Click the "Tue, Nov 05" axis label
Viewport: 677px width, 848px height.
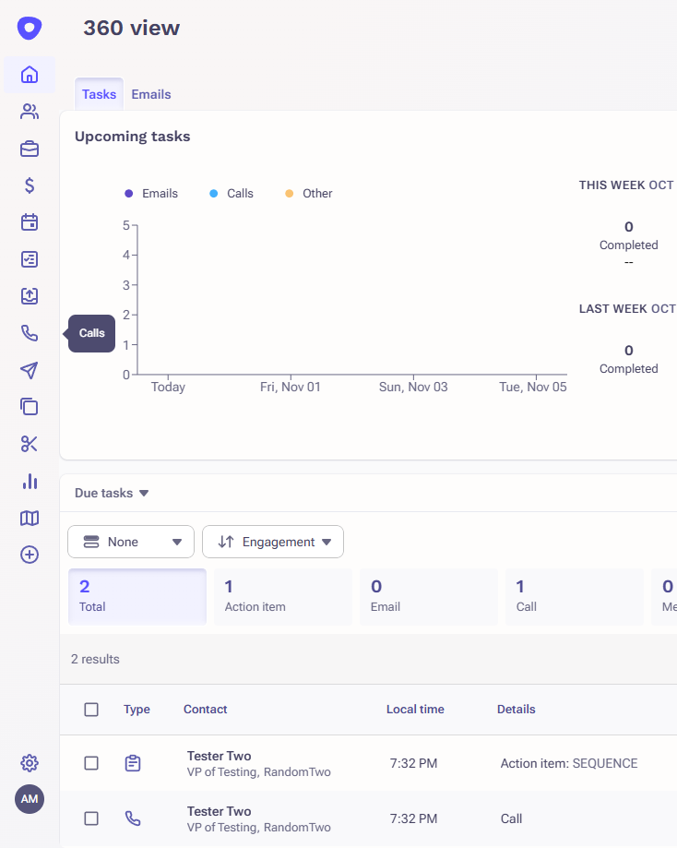(x=532, y=387)
